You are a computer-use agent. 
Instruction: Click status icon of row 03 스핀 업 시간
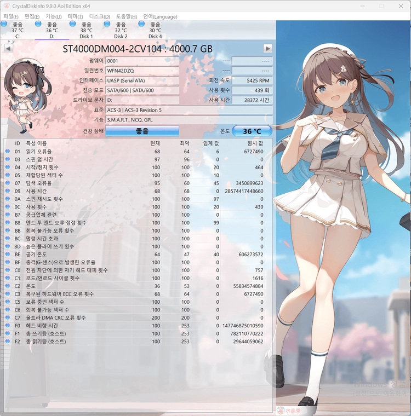tap(8, 159)
